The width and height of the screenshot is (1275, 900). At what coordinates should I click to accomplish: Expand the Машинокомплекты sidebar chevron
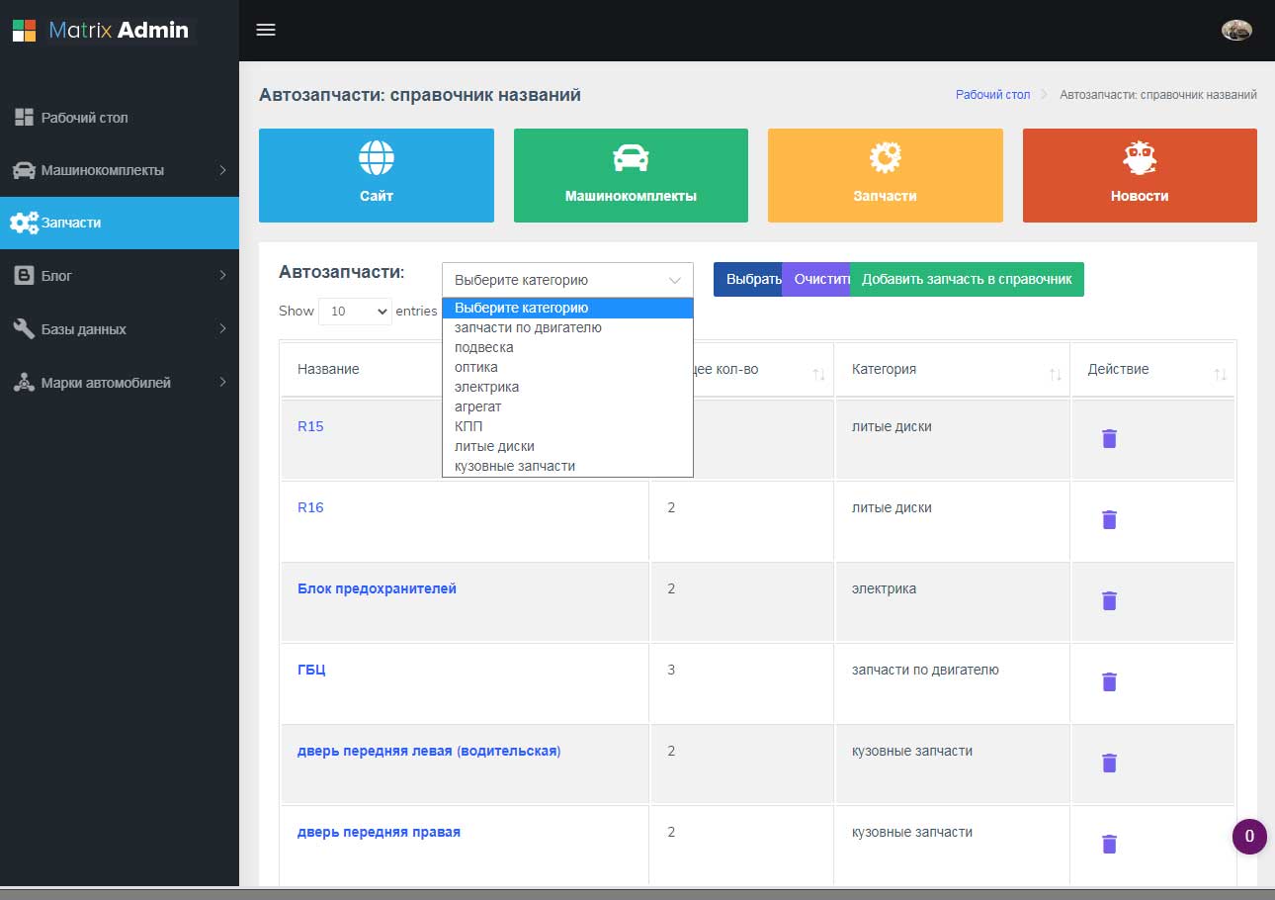[222, 170]
